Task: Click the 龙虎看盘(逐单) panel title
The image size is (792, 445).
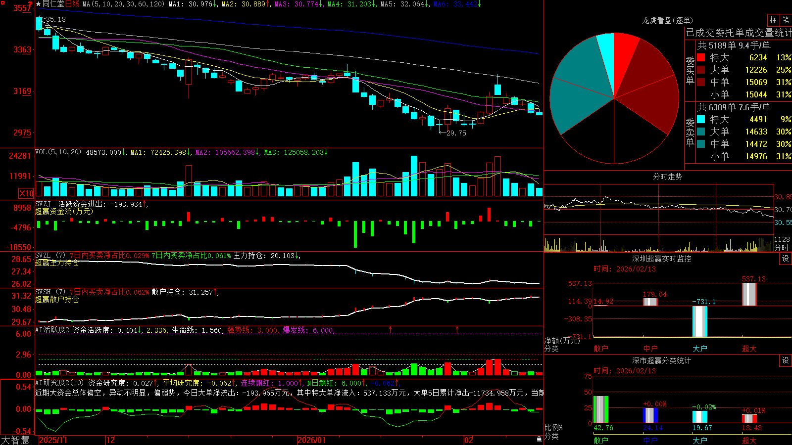Action: 667,20
